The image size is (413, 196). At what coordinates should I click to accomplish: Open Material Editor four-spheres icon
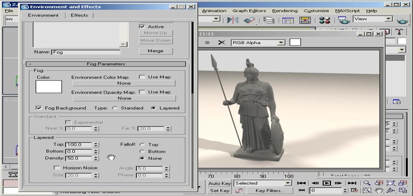324,20
